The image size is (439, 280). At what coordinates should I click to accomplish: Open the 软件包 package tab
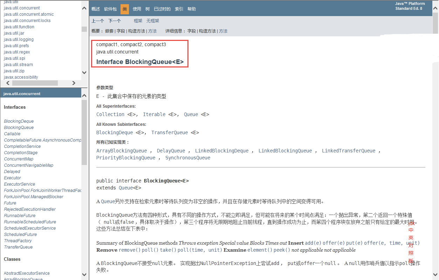pos(110,9)
